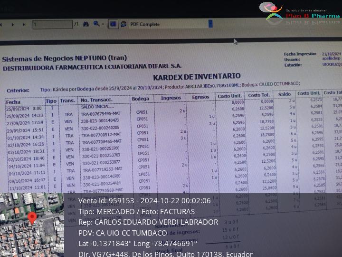Screen dimensions: 342x257
Task: Click the SALDO INICIAL row text
Action: tap(97, 107)
